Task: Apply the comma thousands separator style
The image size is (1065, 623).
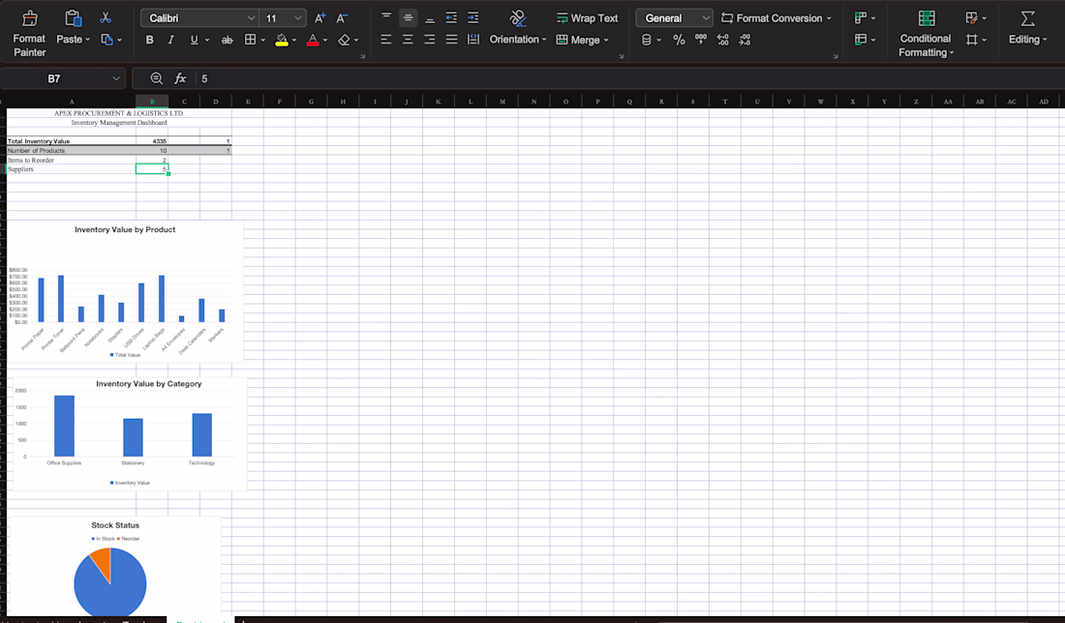Action: pos(701,40)
